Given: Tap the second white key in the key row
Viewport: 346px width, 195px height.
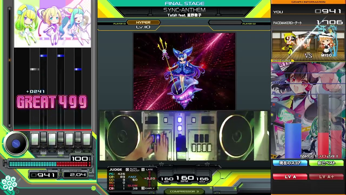Looking at the screenshot, I should (52, 139).
